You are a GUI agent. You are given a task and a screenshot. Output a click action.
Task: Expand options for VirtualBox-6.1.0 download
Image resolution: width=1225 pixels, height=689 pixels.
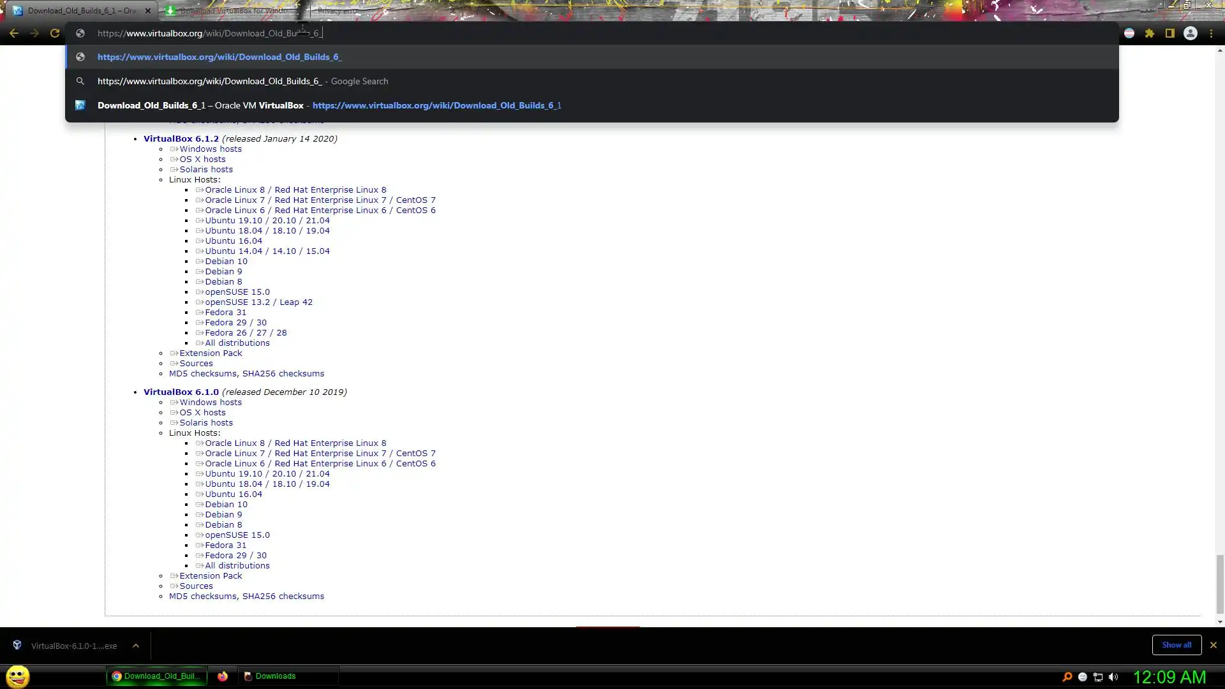(136, 646)
